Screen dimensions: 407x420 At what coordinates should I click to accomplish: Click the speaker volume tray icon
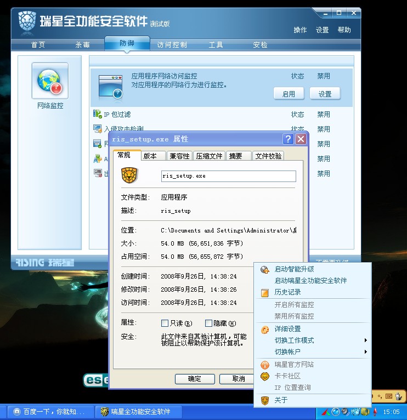click(x=345, y=411)
